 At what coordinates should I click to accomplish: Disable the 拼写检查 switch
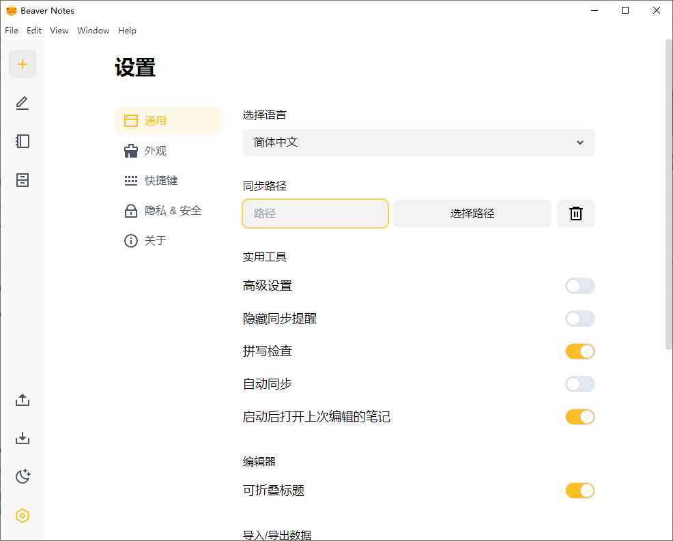[579, 351]
